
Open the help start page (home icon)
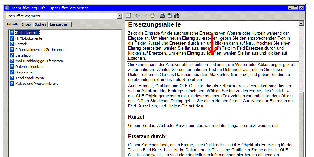pos(152,15)
